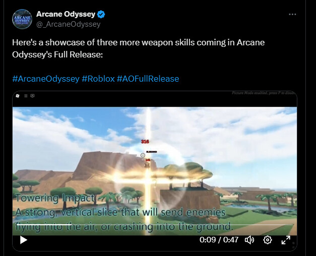Mute the video using the speaker icon
The image size is (316, 256).
pos(249,240)
